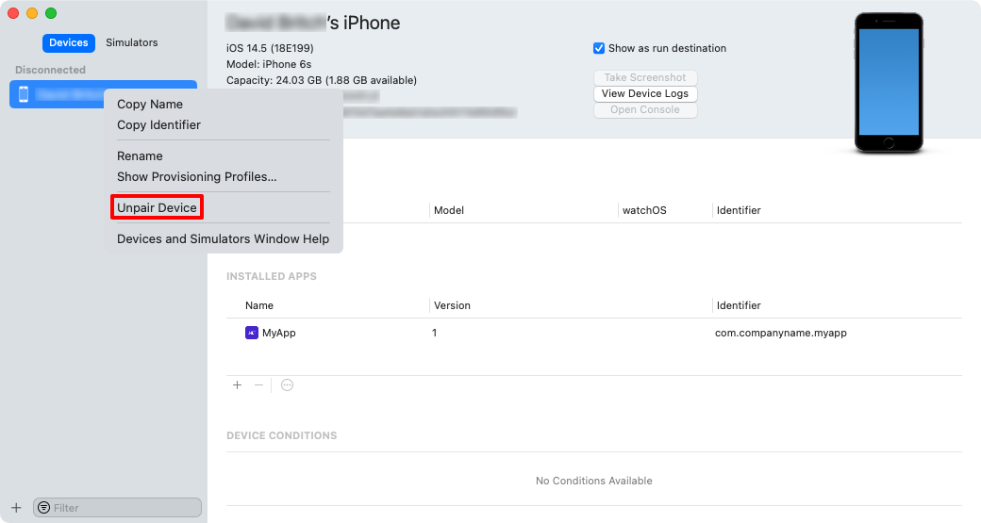
Task: Click the Installed Apps Name column header
Action: tap(259, 305)
